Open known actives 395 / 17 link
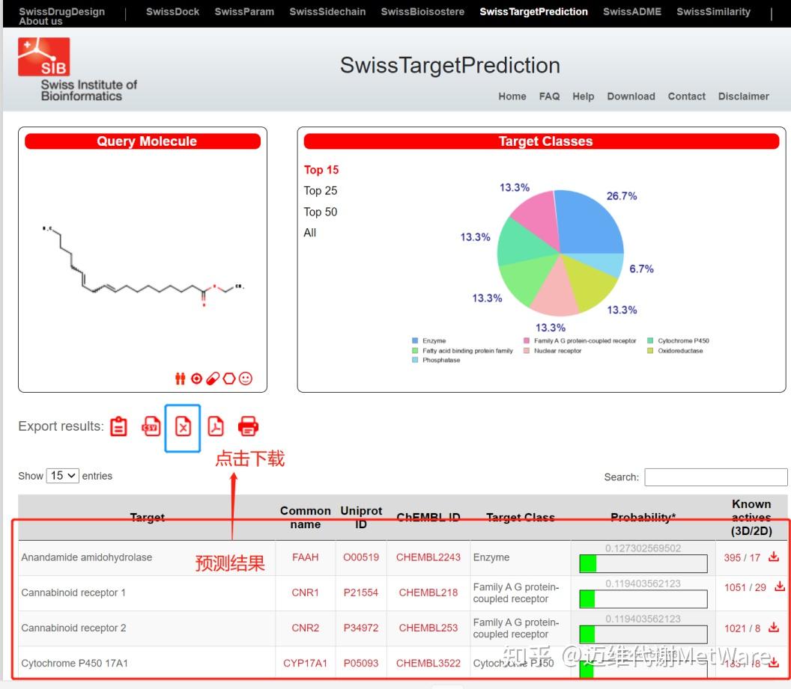This screenshot has width=791, height=689. click(742, 557)
